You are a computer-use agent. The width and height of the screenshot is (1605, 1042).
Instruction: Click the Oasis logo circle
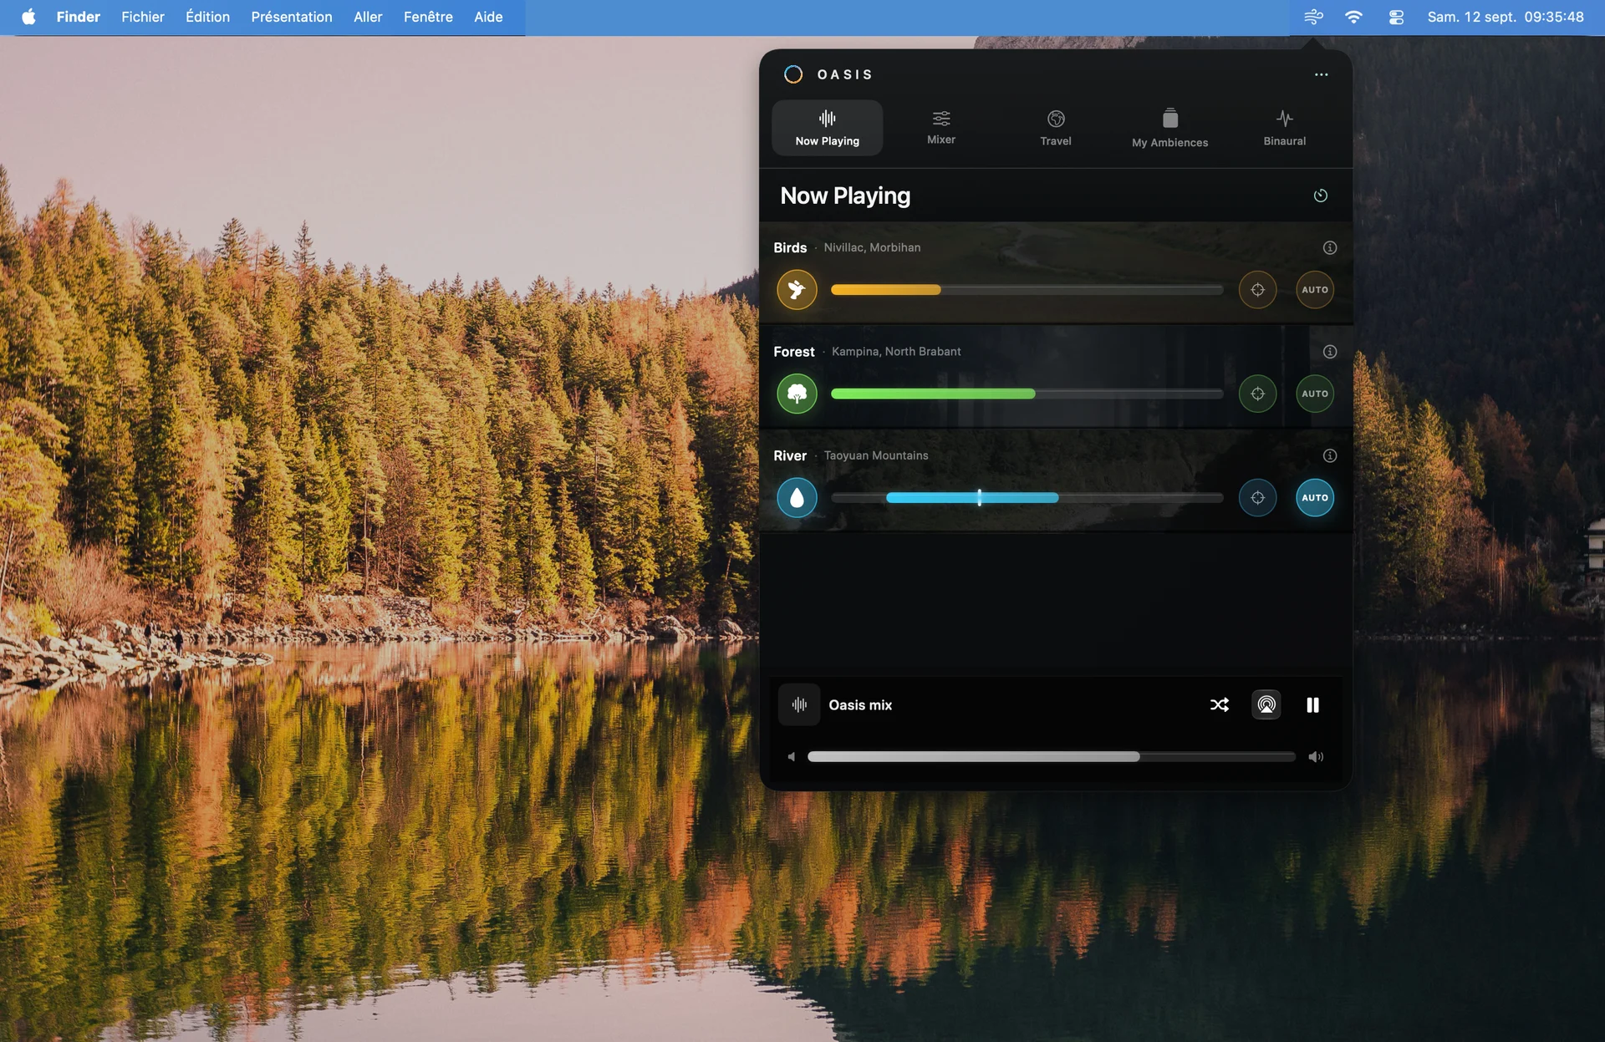point(793,74)
